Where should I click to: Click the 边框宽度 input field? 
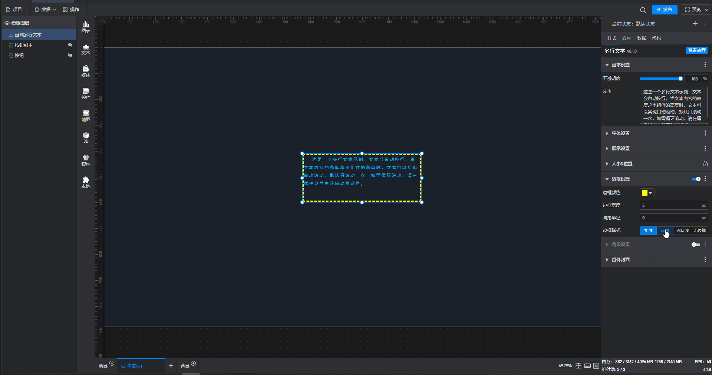coord(670,205)
